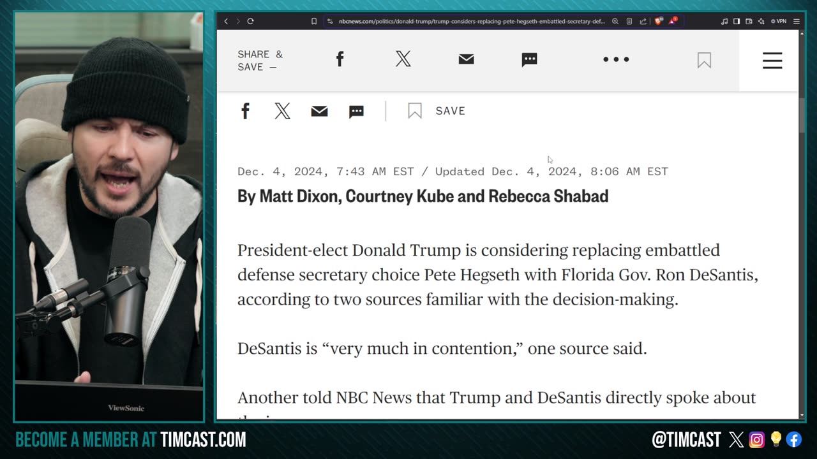Enable reader mode from address bar
This screenshot has width=817, height=459.
click(x=629, y=21)
